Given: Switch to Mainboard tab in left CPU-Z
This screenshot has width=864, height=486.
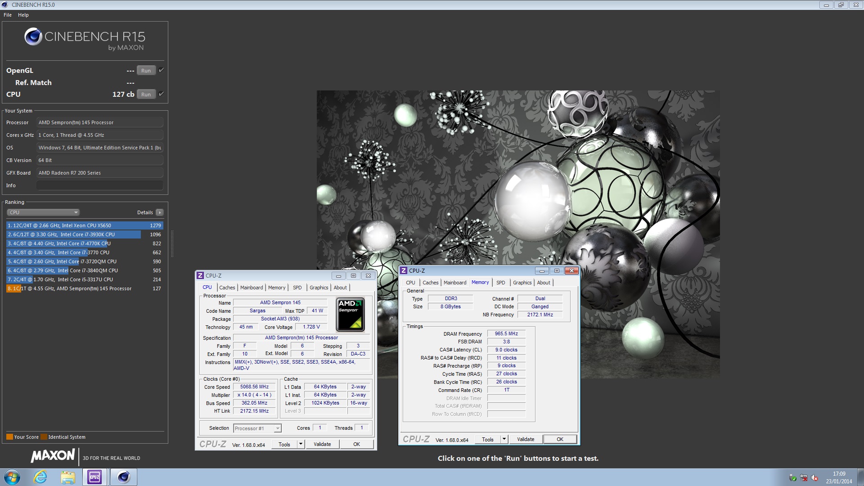Looking at the screenshot, I should click(252, 288).
